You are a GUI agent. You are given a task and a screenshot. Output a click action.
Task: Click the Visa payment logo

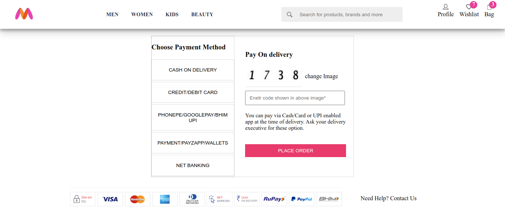[x=110, y=199]
